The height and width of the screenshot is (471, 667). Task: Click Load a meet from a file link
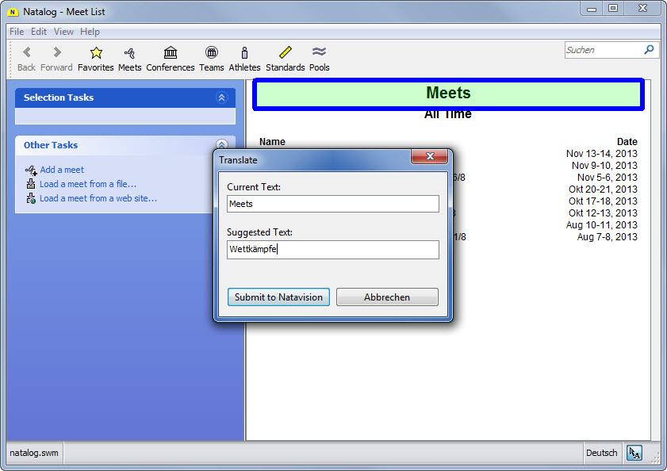[88, 184]
